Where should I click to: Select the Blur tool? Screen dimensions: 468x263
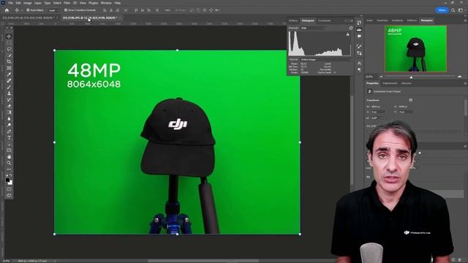pyautogui.click(x=9, y=118)
